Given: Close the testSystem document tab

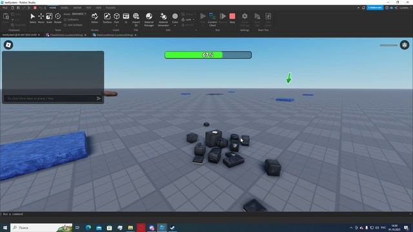Looking at the screenshot, I should coord(39,35).
